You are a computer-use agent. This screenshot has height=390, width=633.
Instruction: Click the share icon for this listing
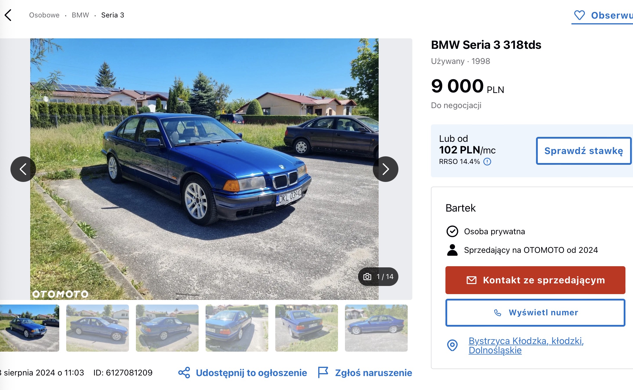(184, 373)
